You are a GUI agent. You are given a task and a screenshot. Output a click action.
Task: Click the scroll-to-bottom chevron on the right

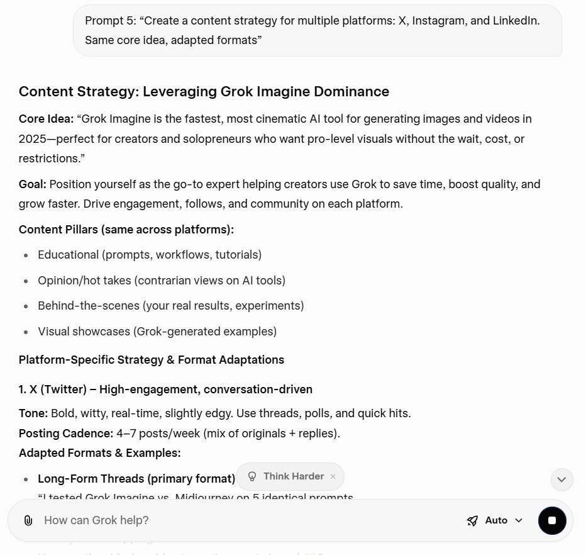click(x=561, y=479)
